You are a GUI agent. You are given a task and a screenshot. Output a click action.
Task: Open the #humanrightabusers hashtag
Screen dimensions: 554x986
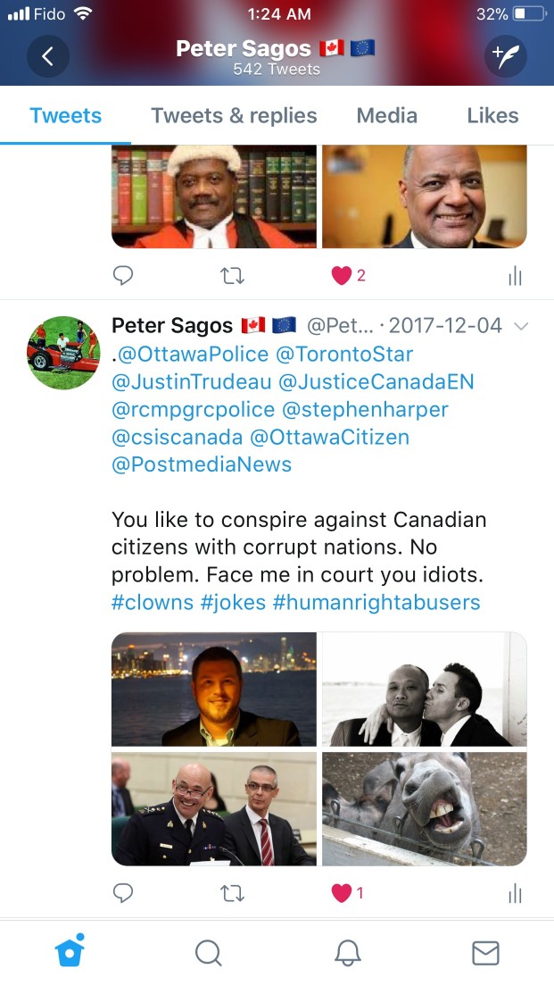tap(376, 602)
